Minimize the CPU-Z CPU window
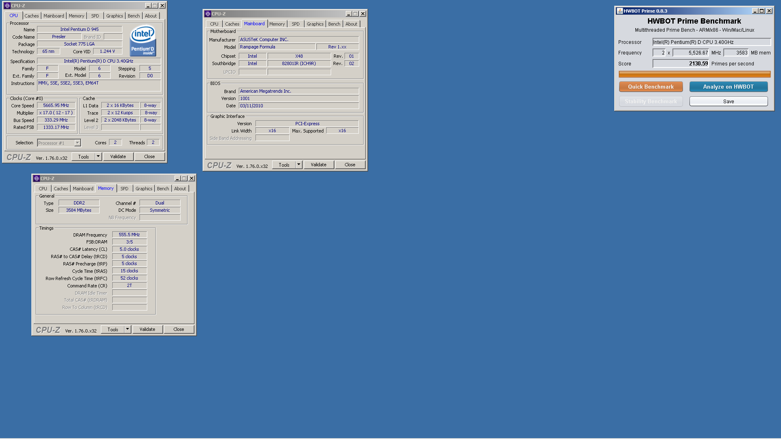The image size is (781, 439). 148,6
